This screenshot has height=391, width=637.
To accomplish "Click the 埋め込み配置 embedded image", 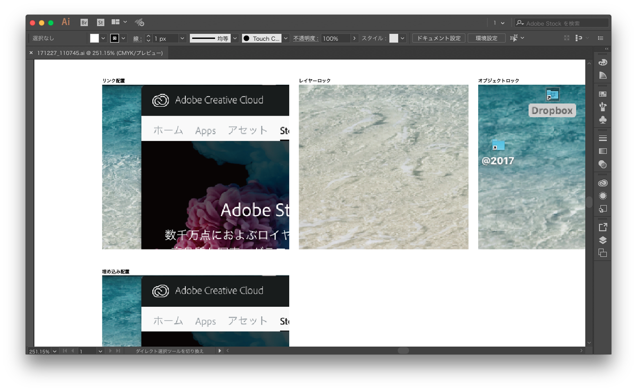I will point(196,311).
